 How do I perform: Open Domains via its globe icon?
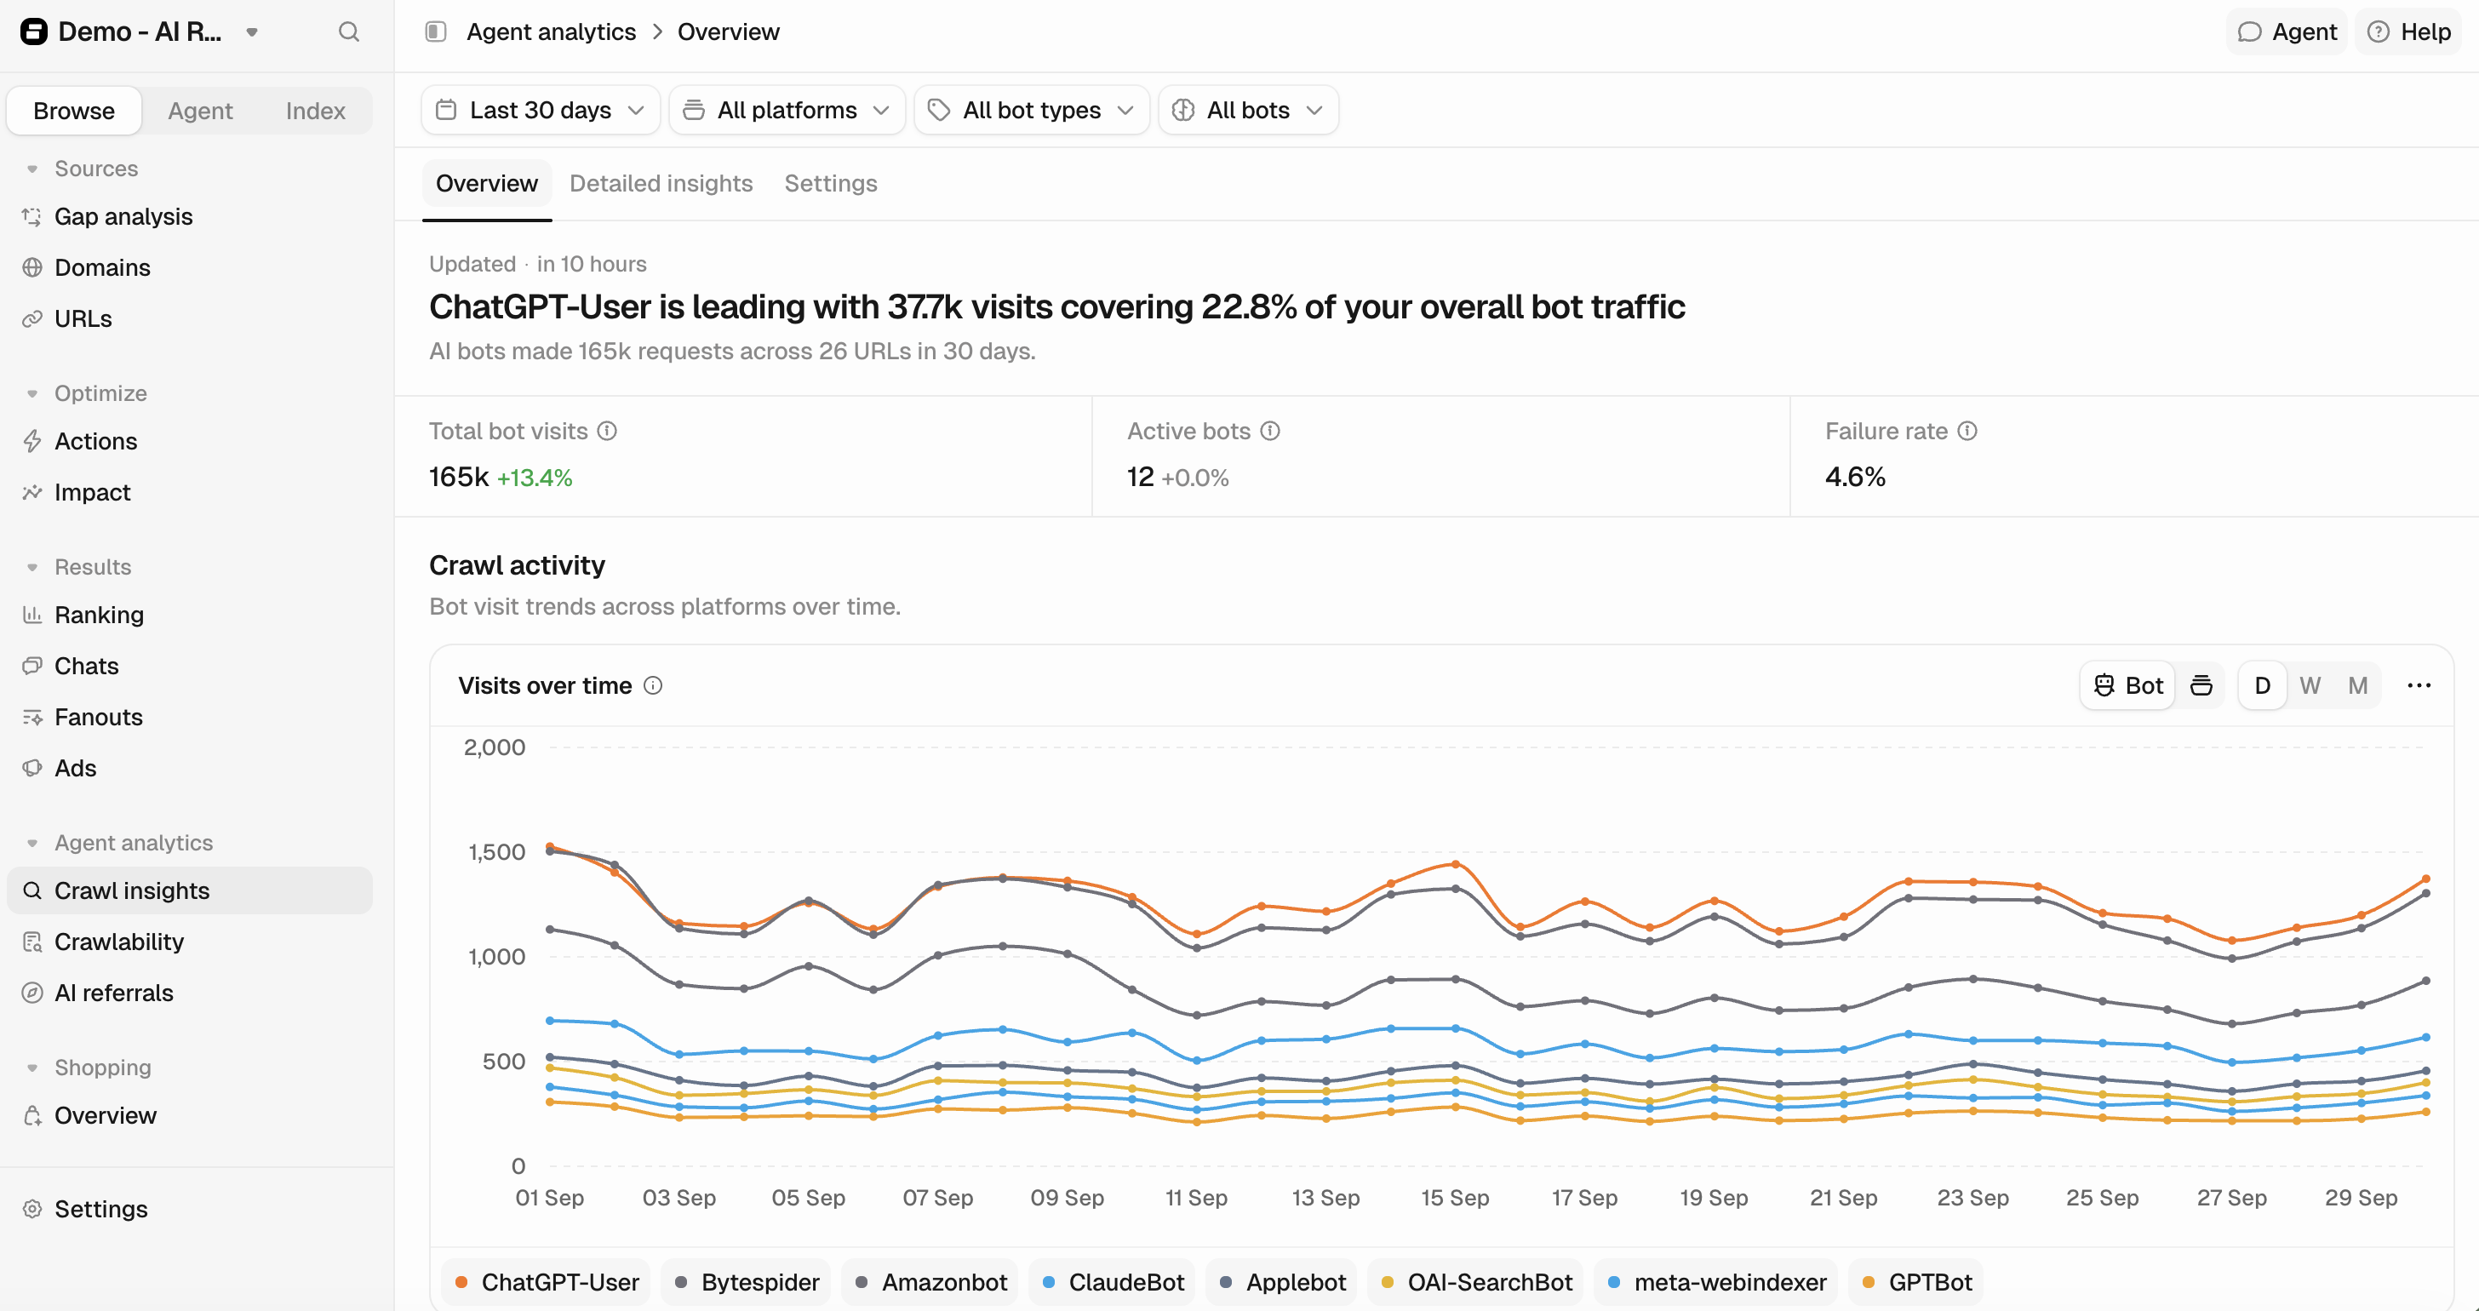(32, 267)
